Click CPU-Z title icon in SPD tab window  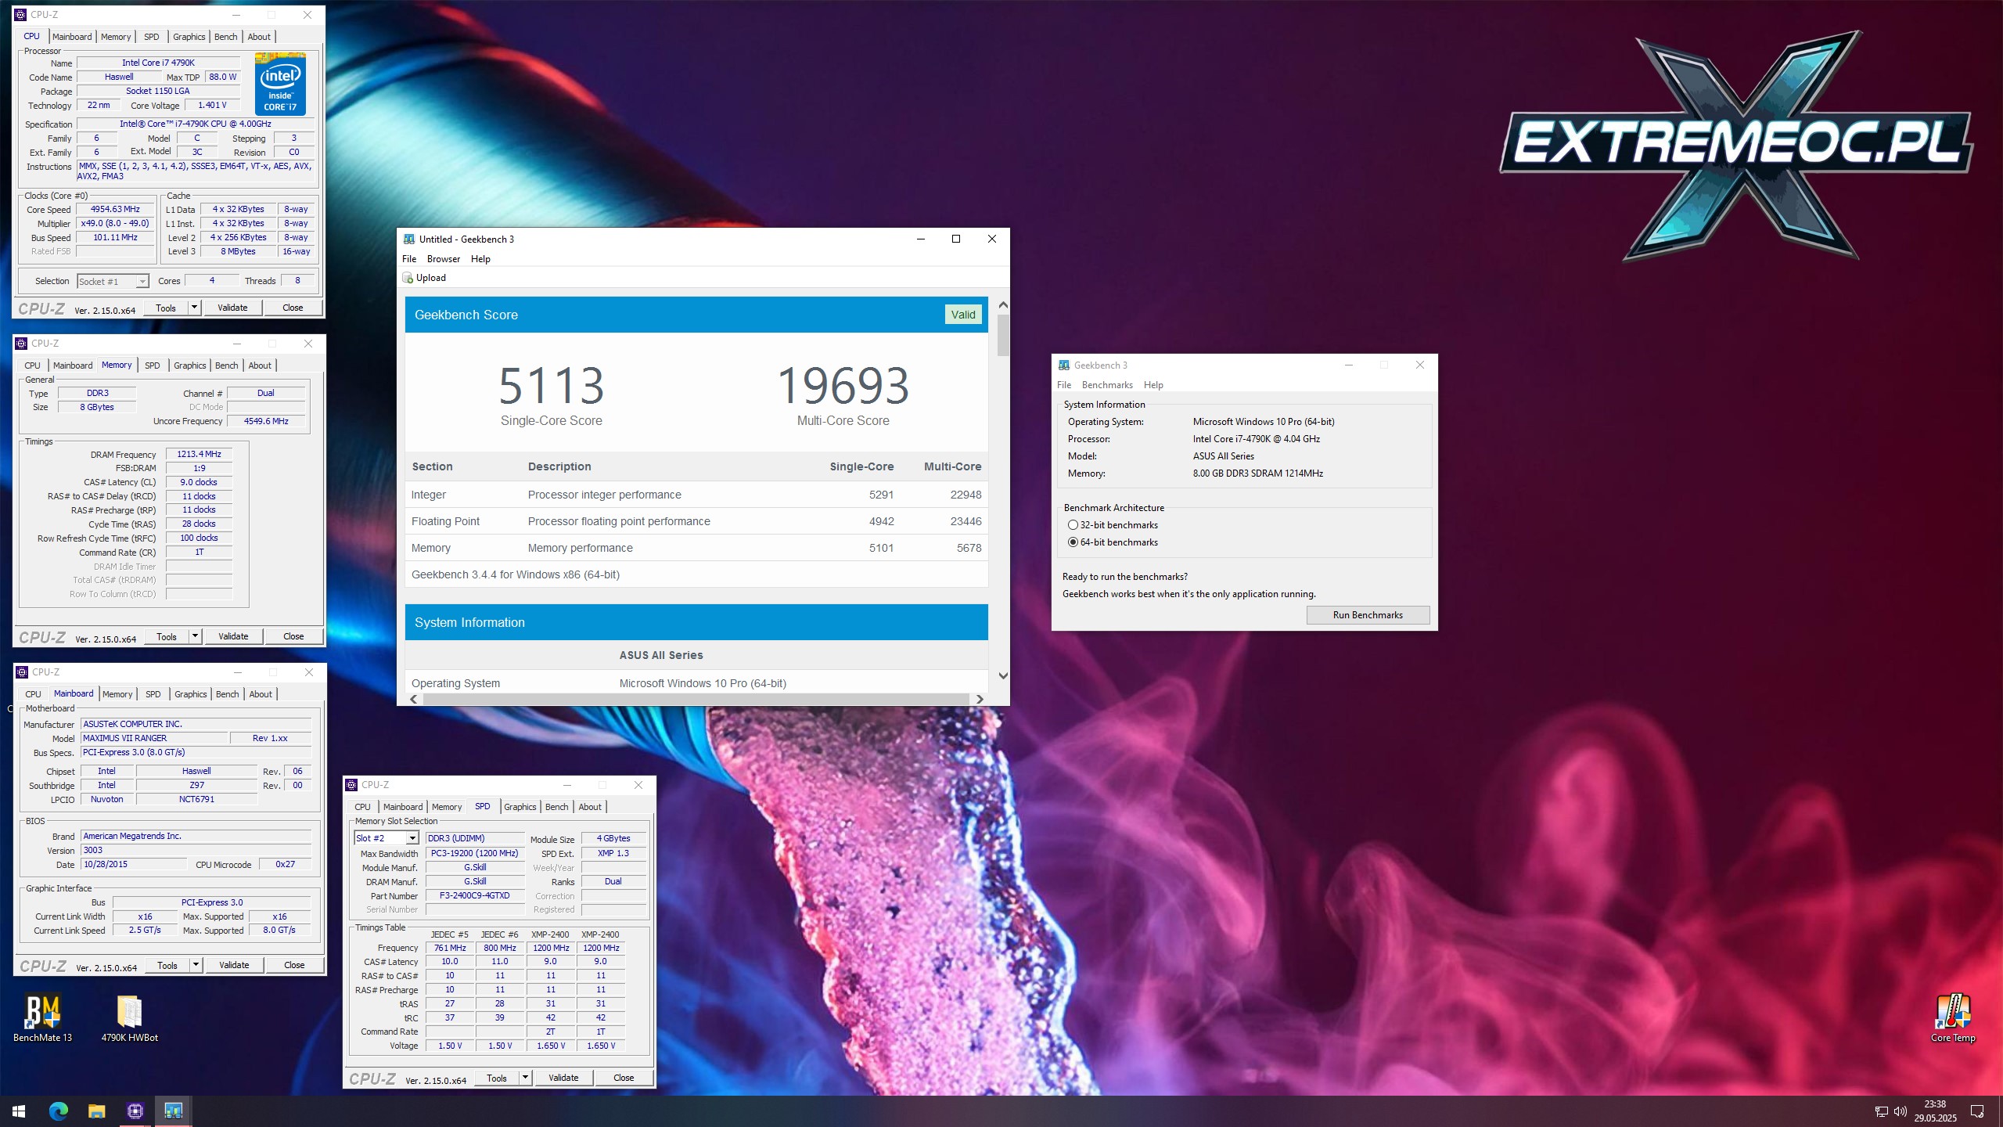tap(351, 785)
